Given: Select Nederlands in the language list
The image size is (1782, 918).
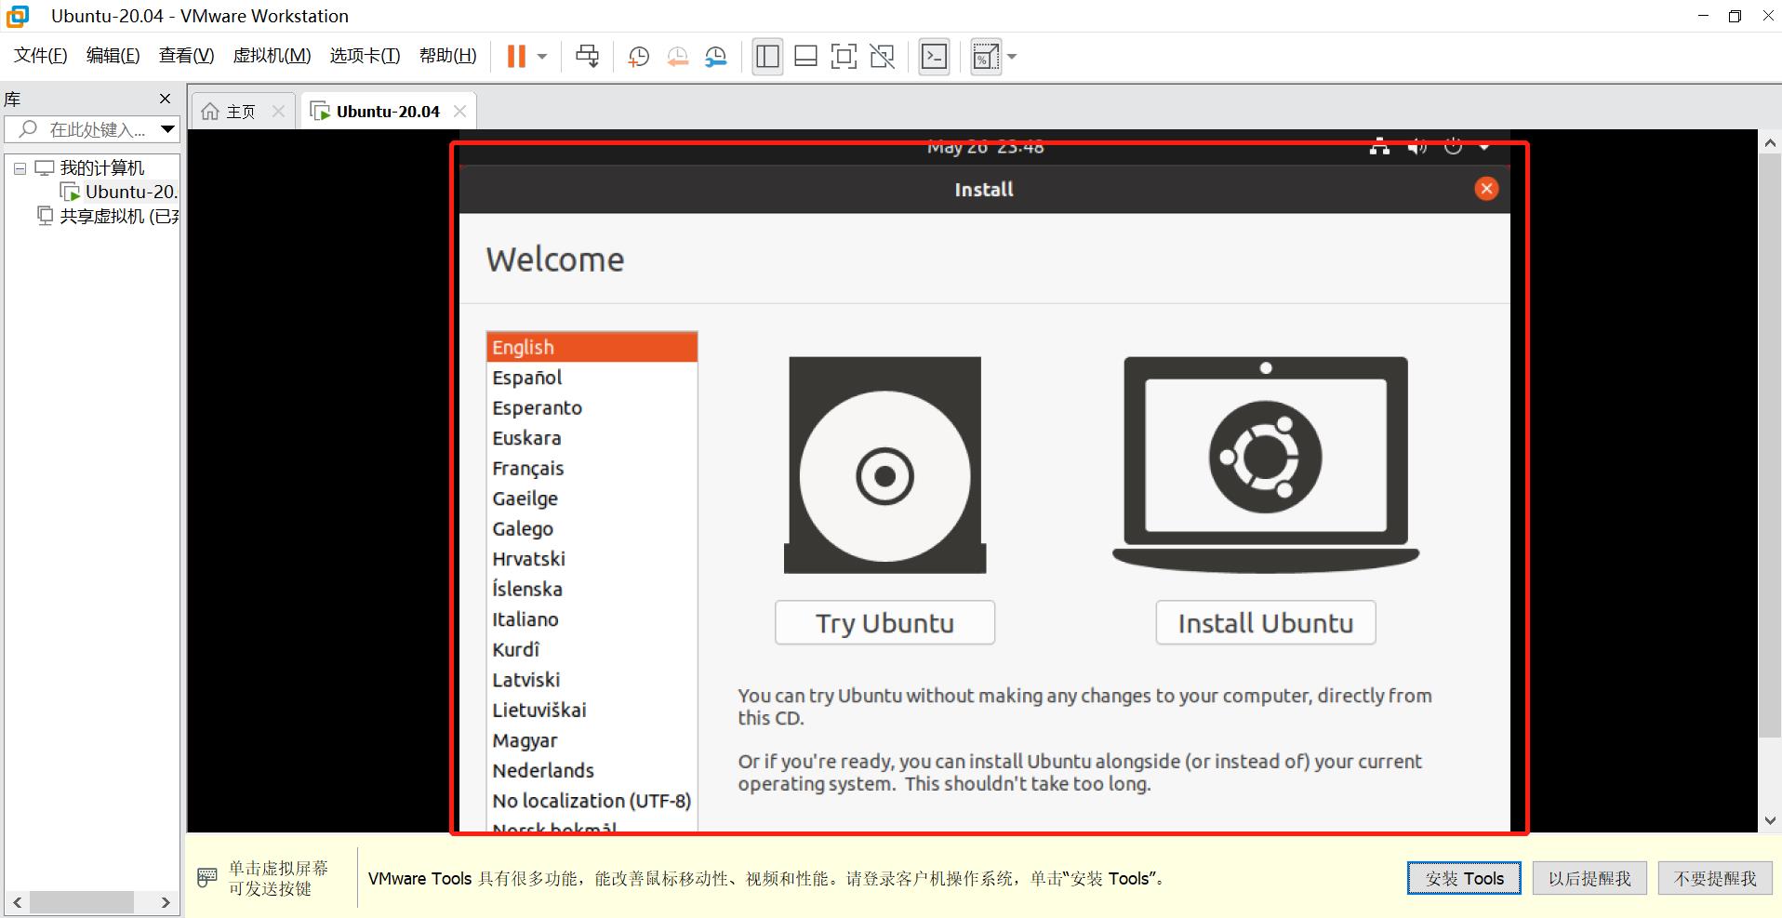Looking at the screenshot, I should click(x=592, y=770).
